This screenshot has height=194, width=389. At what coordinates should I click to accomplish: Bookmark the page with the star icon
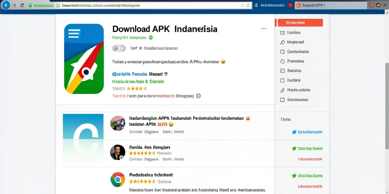tap(248, 5)
